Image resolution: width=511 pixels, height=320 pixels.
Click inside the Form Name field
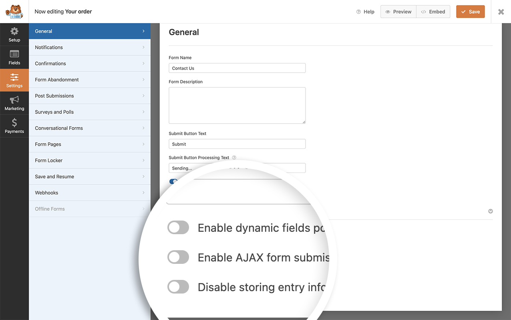point(237,68)
